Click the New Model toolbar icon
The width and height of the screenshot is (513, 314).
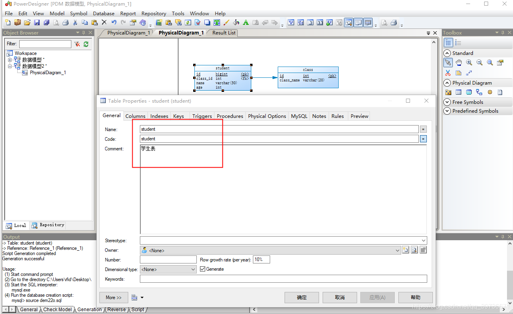pos(8,22)
